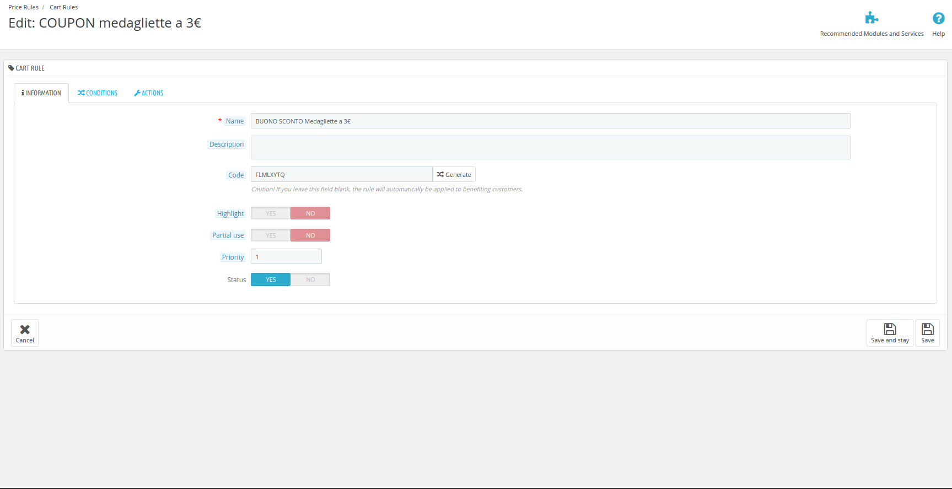The height and width of the screenshot is (489, 952).
Task: Click the Help question mark icon
Action: click(x=938, y=18)
